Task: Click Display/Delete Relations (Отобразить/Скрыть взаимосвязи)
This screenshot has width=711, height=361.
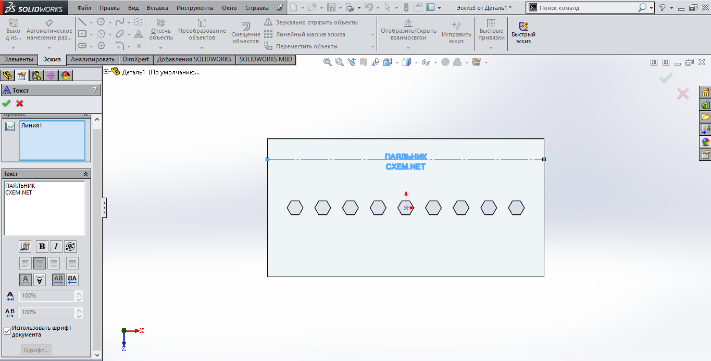Action: [x=408, y=30]
